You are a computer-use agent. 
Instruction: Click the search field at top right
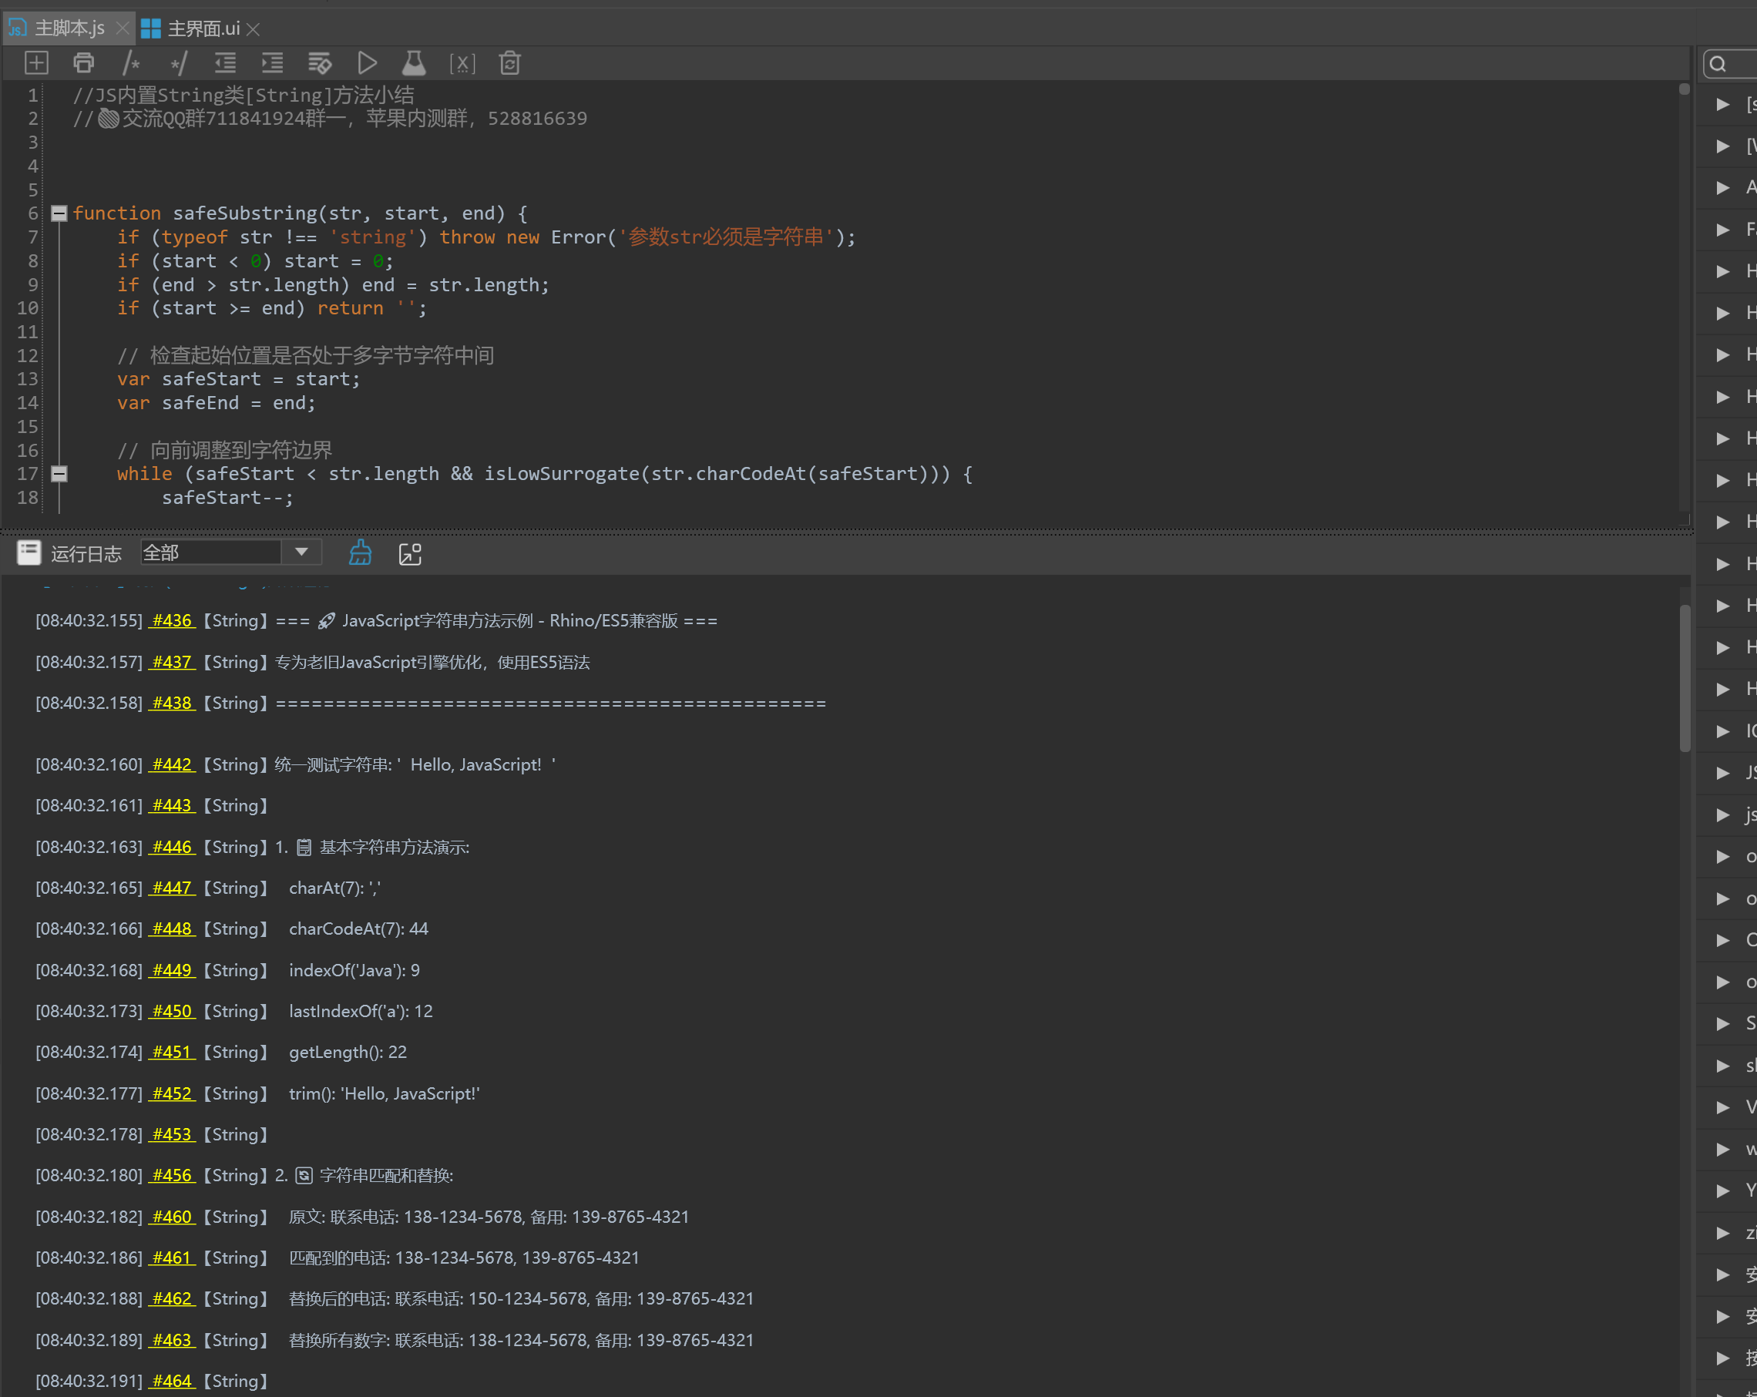click(x=1740, y=64)
